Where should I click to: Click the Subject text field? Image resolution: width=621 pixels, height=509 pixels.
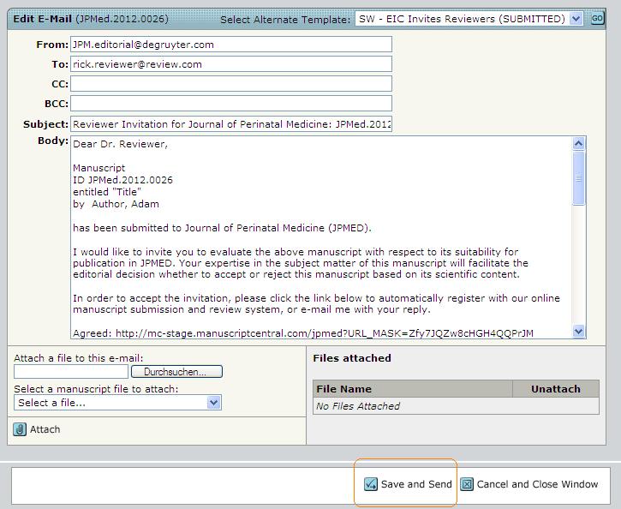(230, 124)
